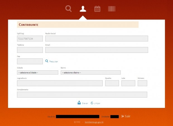Click the magnifier icon beside Pesquisar
This screenshot has width=173, height=126.
47,61
